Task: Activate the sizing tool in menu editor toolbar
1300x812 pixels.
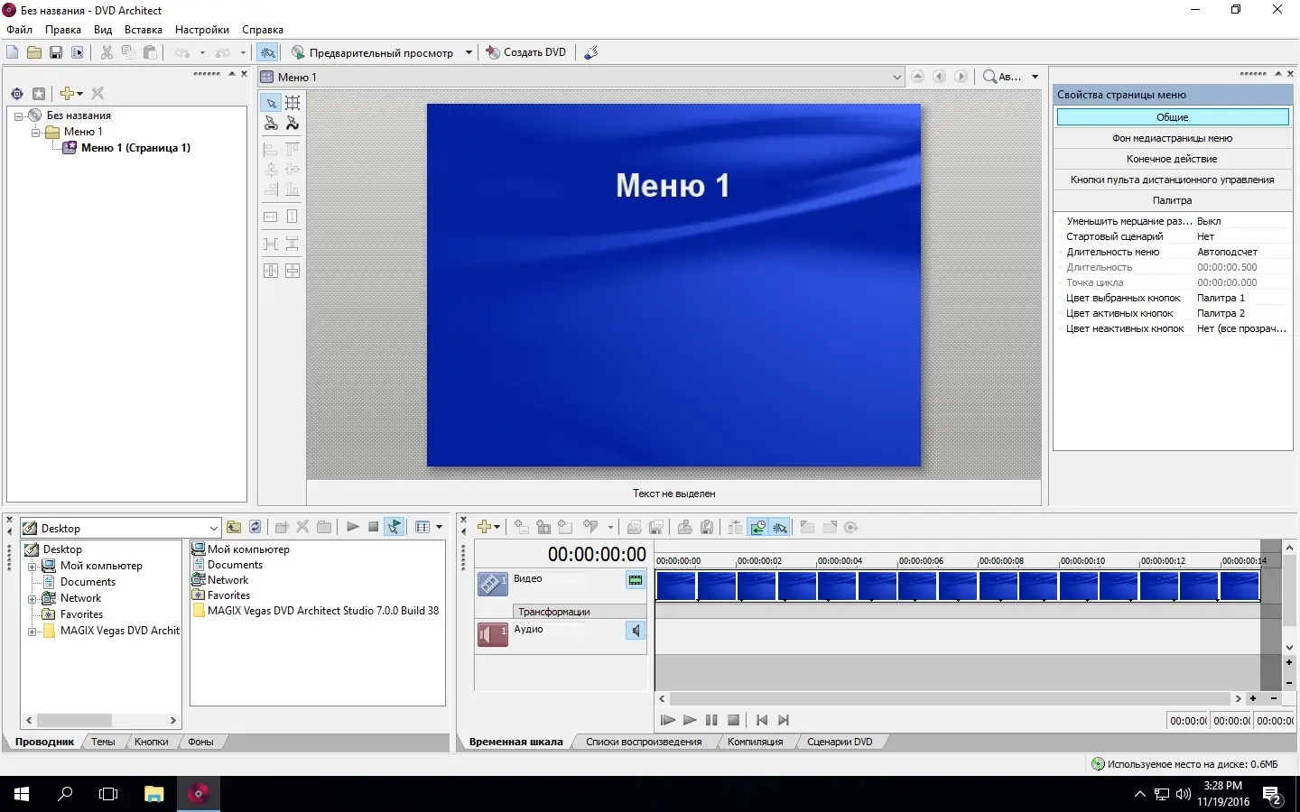Action: [292, 103]
